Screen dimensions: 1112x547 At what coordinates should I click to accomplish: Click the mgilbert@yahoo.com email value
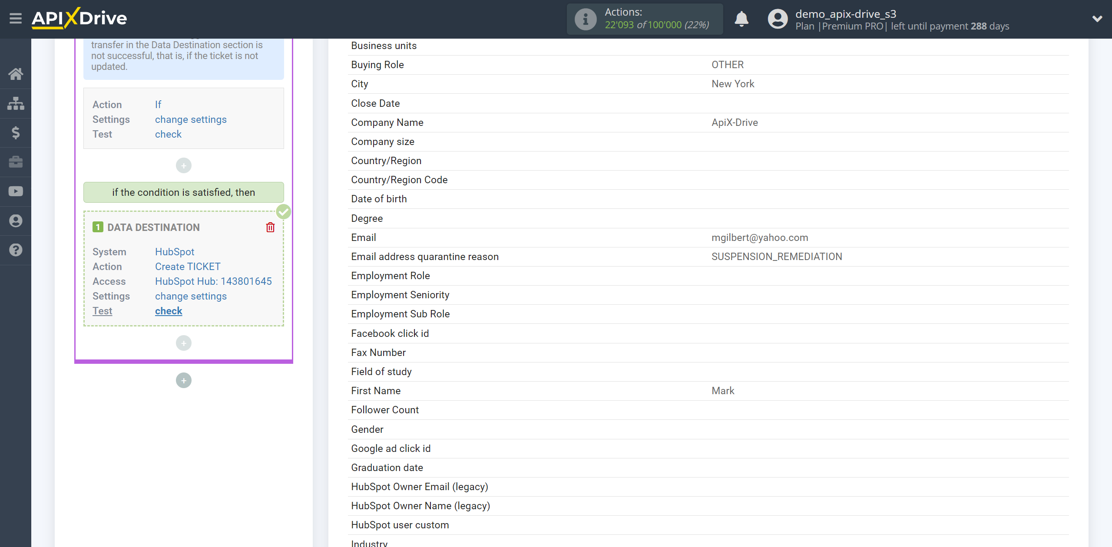[760, 237]
